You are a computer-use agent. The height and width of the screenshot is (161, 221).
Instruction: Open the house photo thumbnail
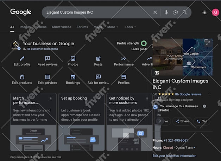click(x=168, y=57)
